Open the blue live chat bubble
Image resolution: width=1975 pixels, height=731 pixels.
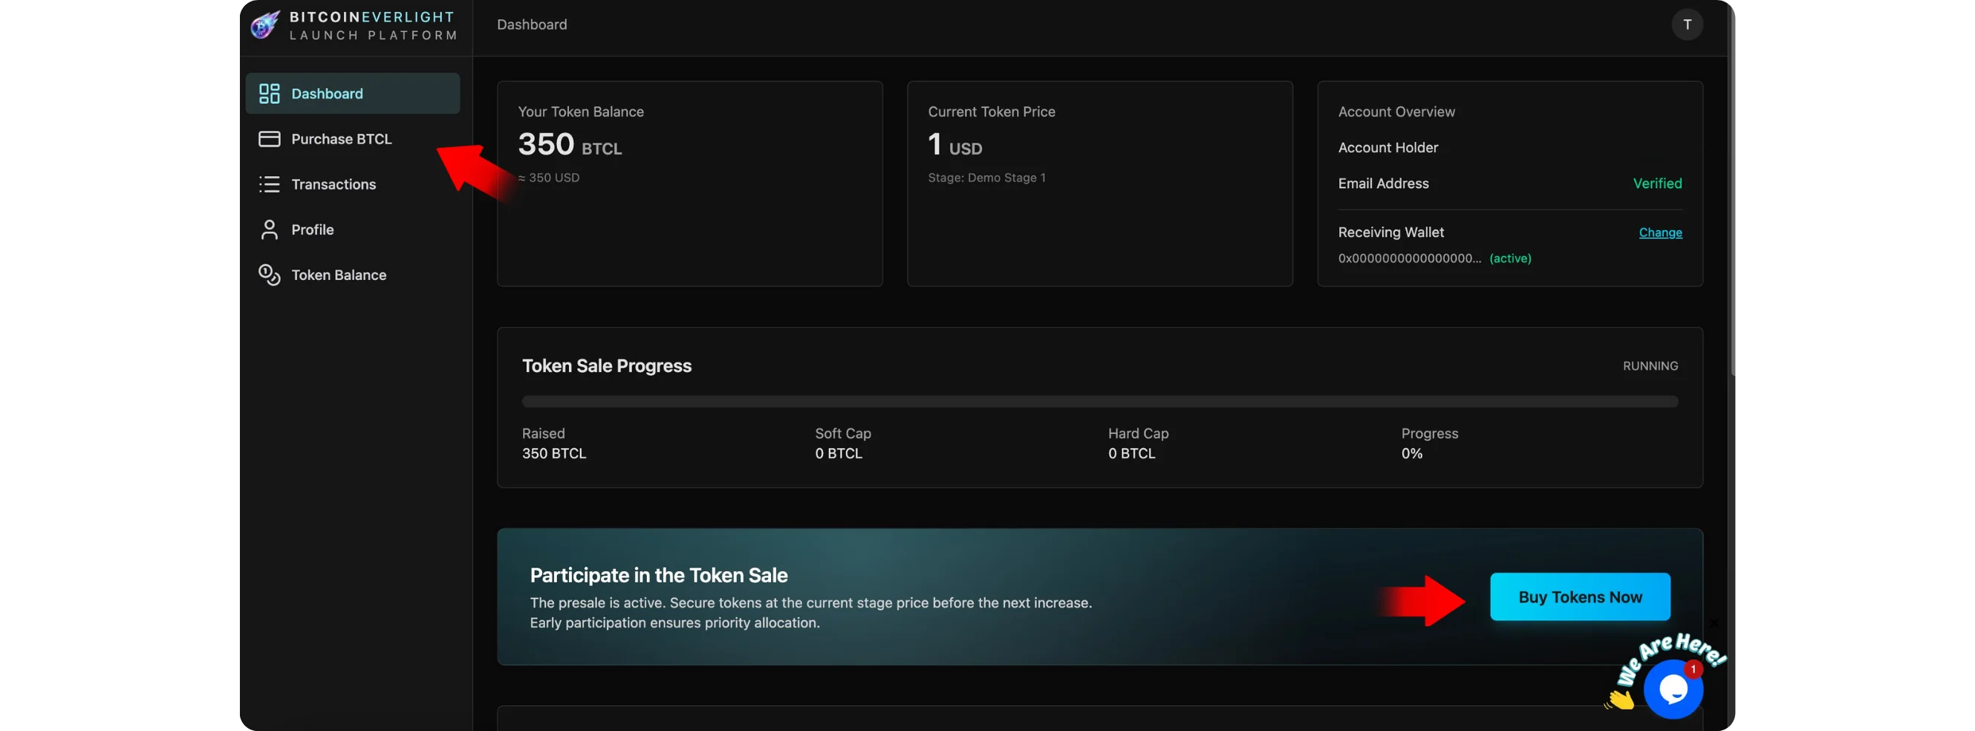pyautogui.click(x=1672, y=689)
